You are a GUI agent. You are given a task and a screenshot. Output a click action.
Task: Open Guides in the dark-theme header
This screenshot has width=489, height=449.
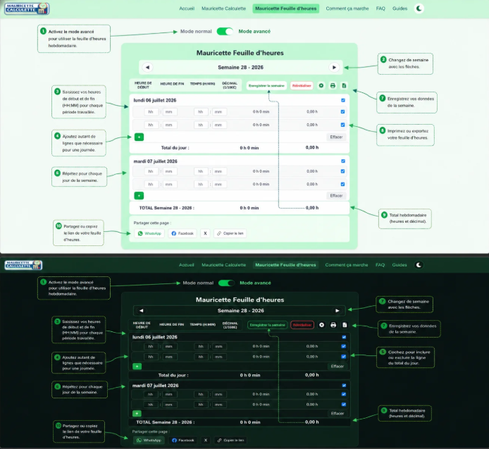pos(400,265)
